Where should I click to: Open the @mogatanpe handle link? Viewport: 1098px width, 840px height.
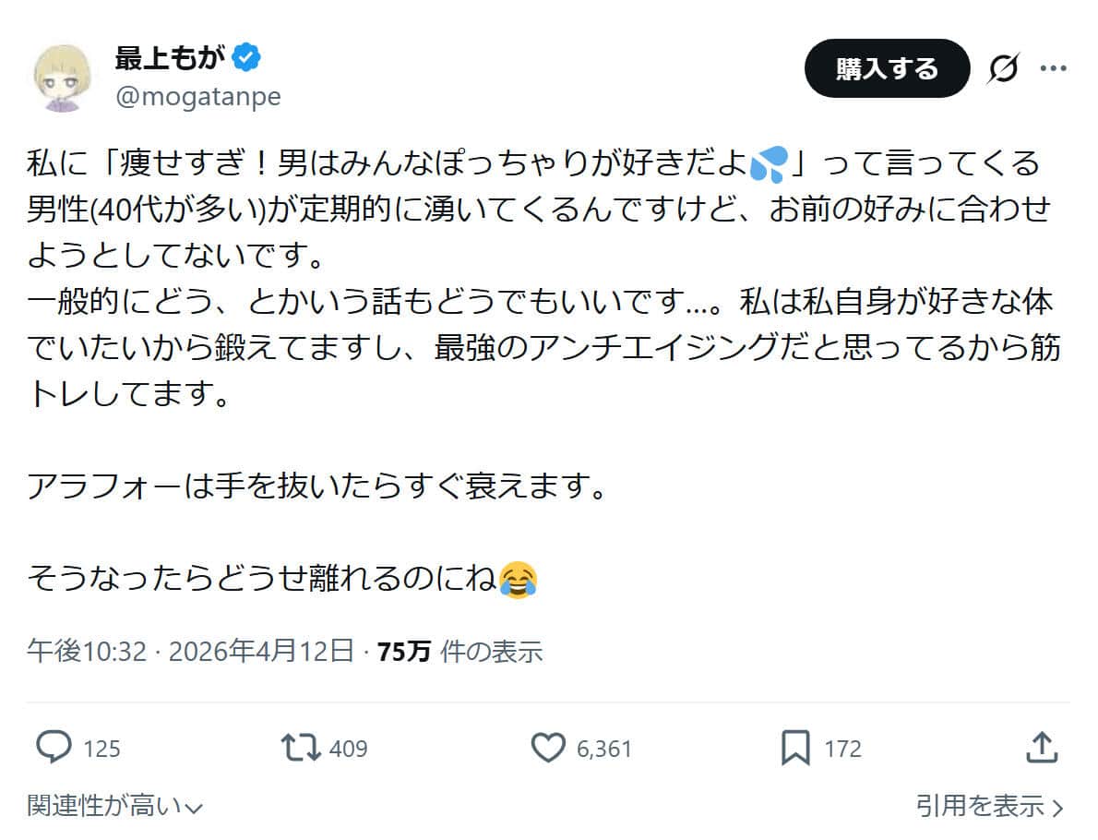coord(197,97)
